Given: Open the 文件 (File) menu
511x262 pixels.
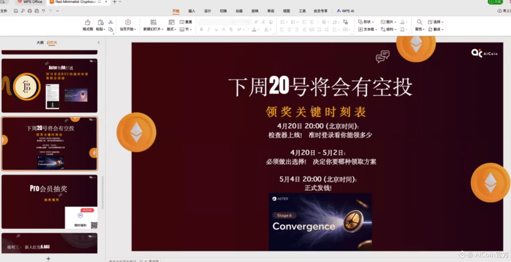Looking at the screenshot, I should click(4, 11).
